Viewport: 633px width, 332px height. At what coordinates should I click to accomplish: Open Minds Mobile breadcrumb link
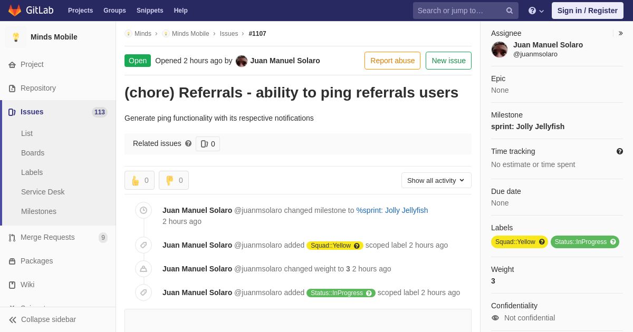point(190,34)
